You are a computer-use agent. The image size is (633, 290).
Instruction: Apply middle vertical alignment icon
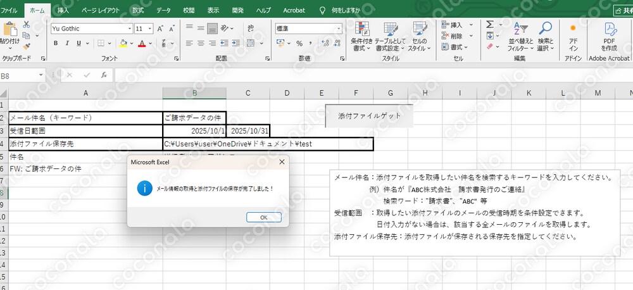click(x=201, y=28)
